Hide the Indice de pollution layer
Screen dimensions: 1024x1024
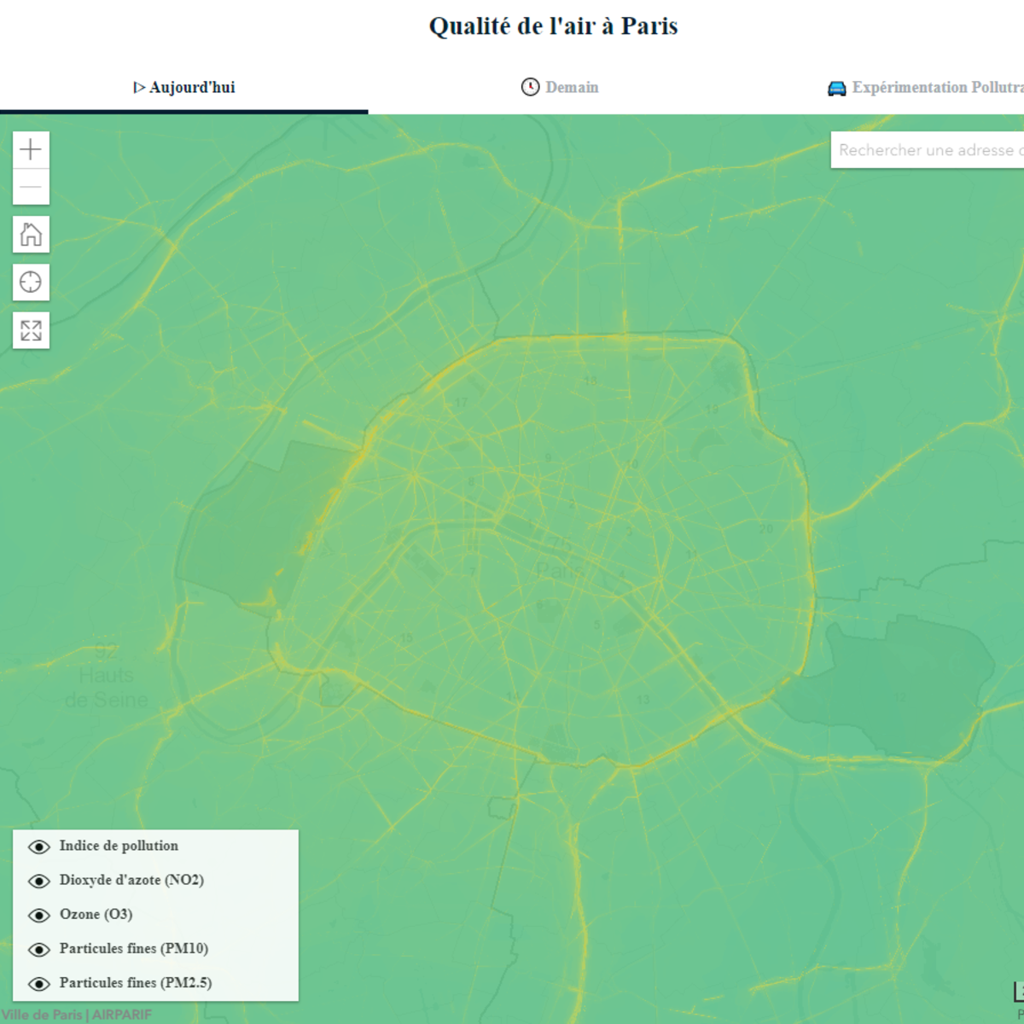pos(38,847)
